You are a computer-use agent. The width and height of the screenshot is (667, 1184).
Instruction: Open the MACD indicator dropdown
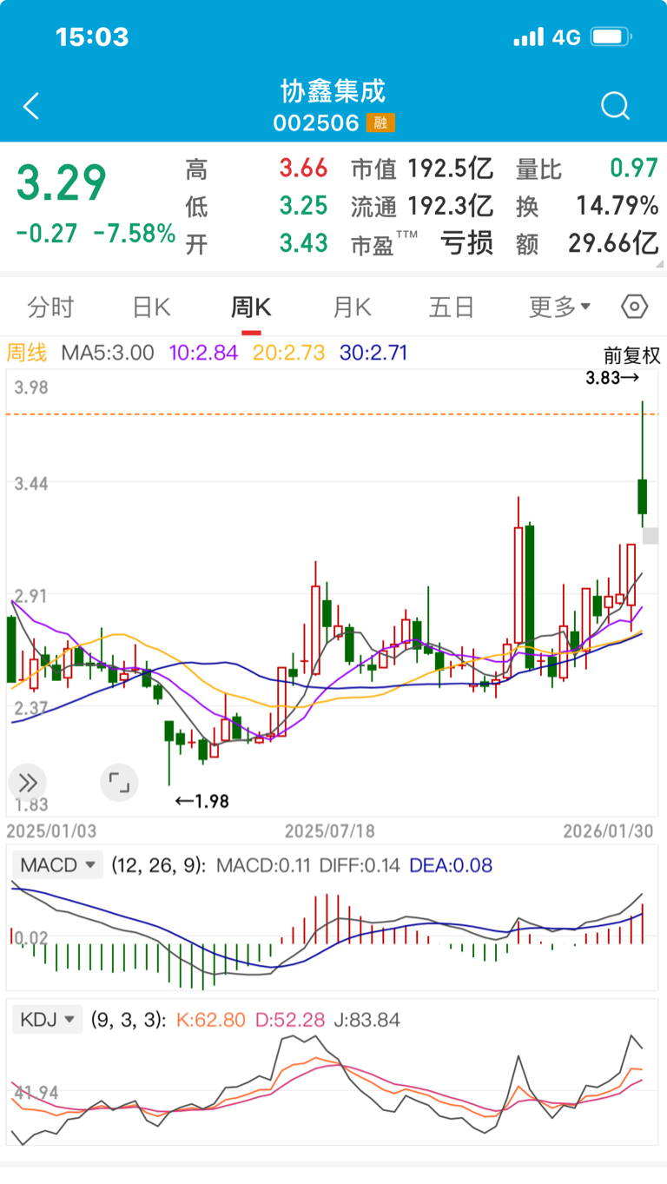coord(58,865)
